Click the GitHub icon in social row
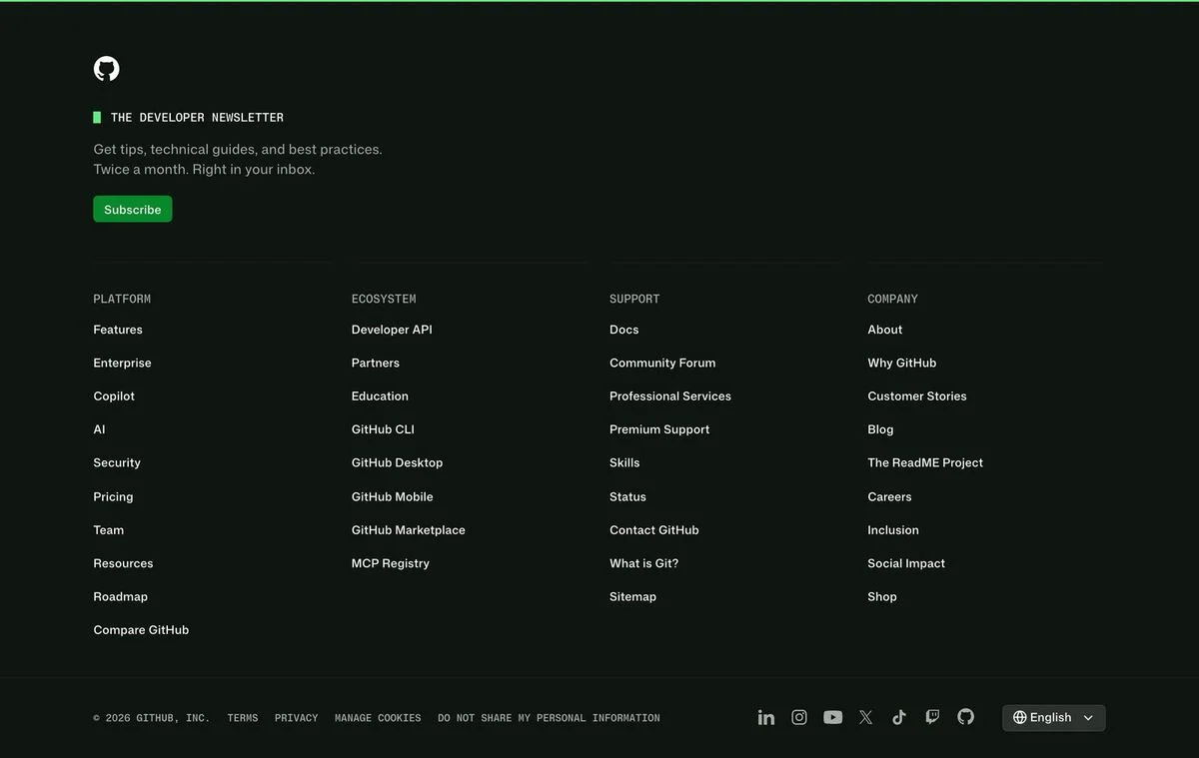Viewport: 1199px width, 758px height. click(966, 717)
